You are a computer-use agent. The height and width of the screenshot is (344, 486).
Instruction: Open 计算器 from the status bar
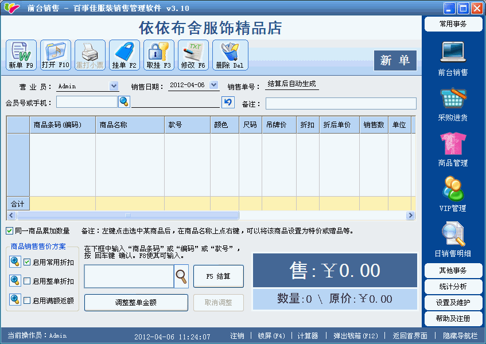point(308,336)
